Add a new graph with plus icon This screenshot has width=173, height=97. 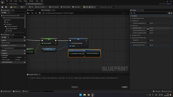pos(25,40)
